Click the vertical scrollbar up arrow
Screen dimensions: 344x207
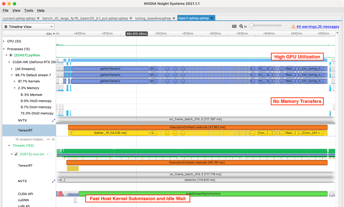[338, 33]
